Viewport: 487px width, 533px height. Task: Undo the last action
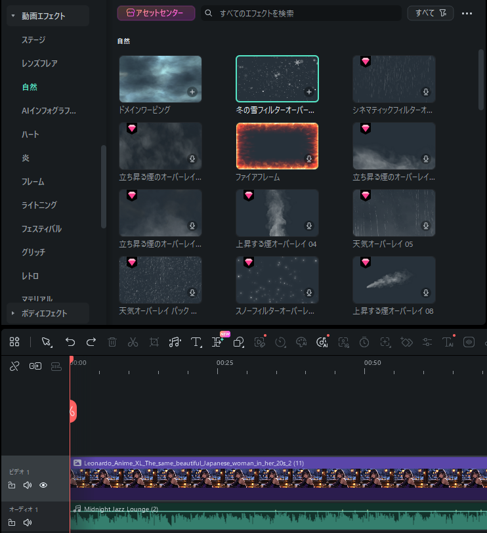(70, 341)
